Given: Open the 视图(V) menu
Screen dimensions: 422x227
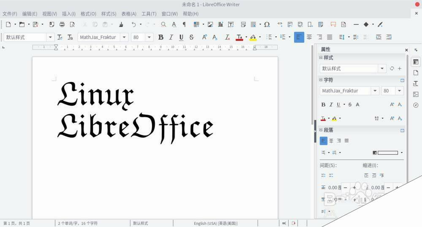Looking at the screenshot, I should pyautogui.click(x=49, y=14).
